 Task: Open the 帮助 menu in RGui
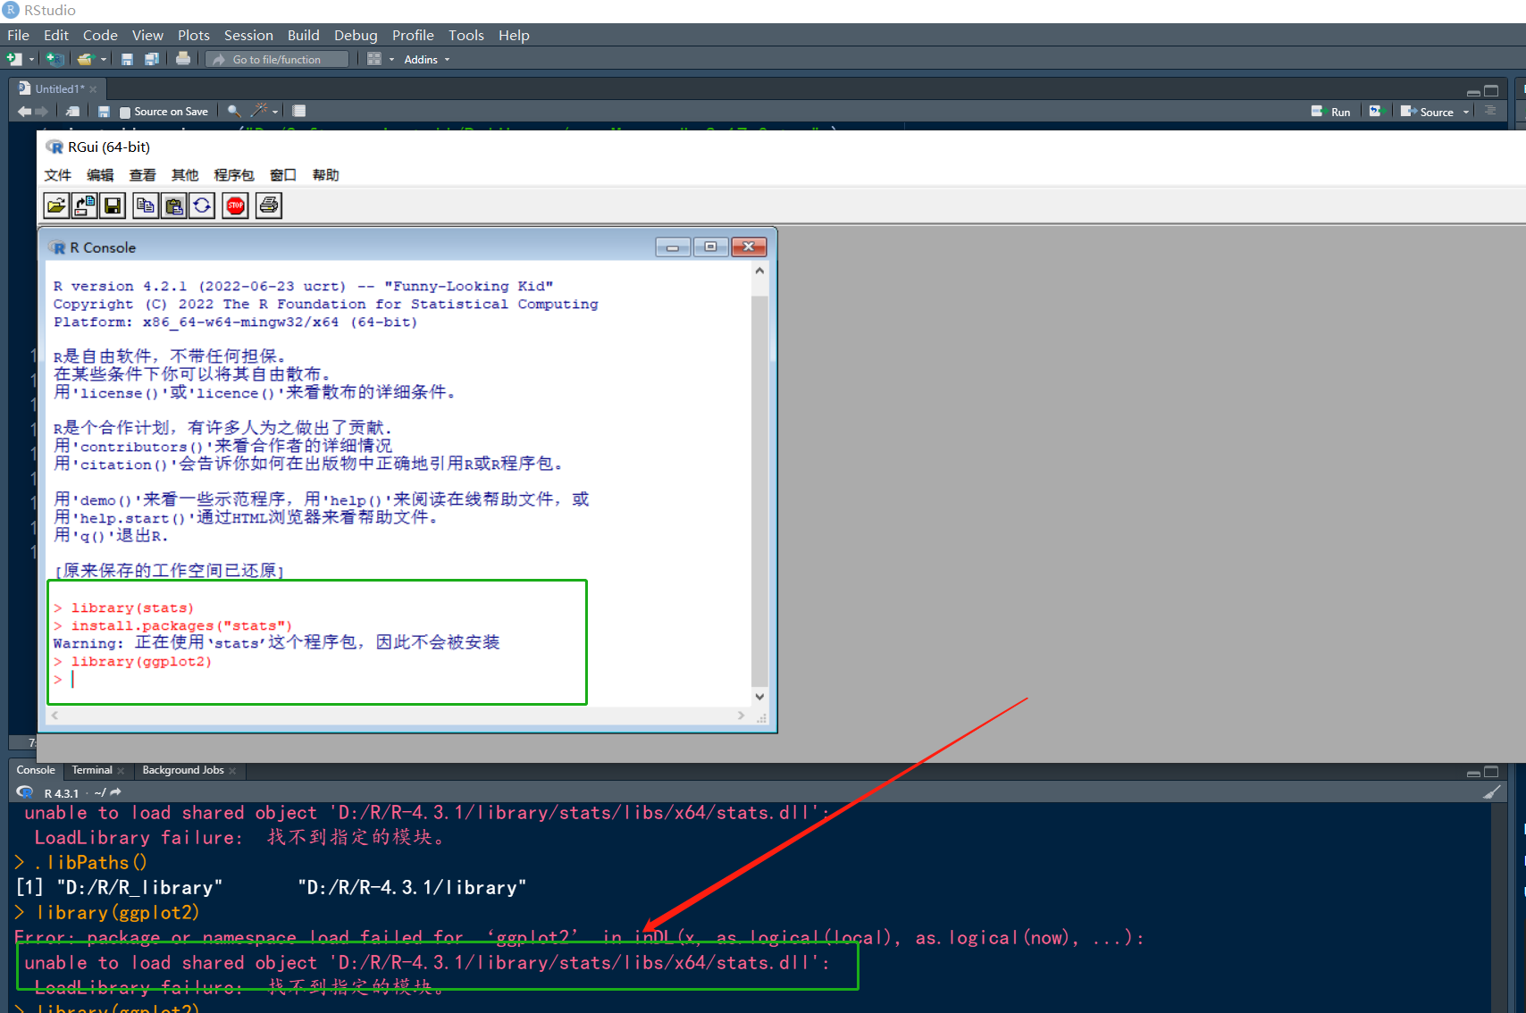coord(325,175)
